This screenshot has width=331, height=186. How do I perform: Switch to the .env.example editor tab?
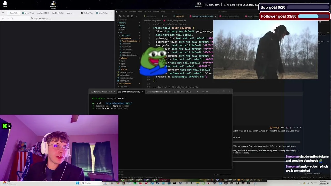[151, 16]
